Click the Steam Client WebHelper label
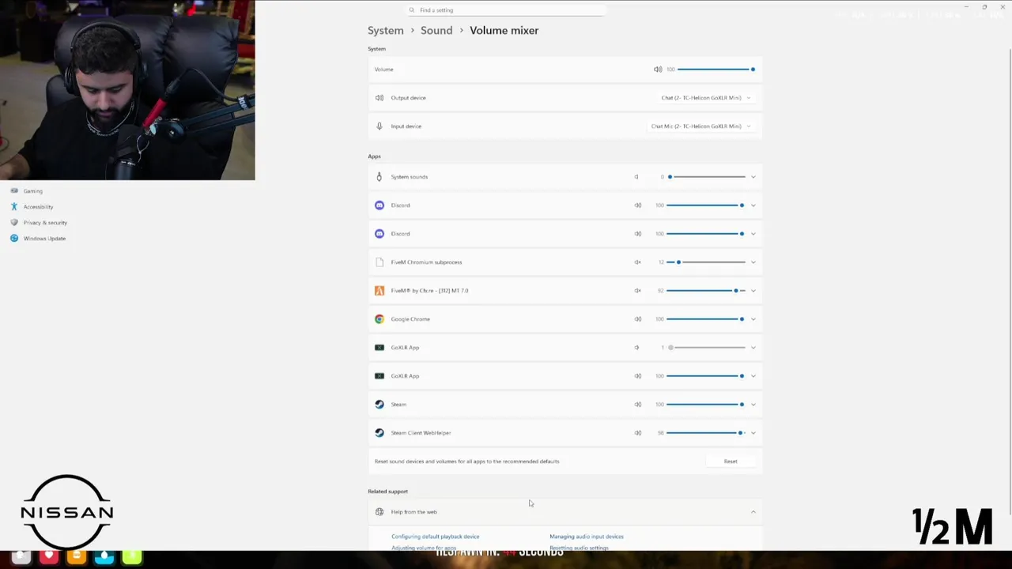The width and height of the screenshot is (1012, 569). 421,433
